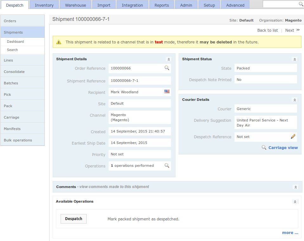
Task: Click the magnifier icon beside Order Reference
Action: [167, 68]
